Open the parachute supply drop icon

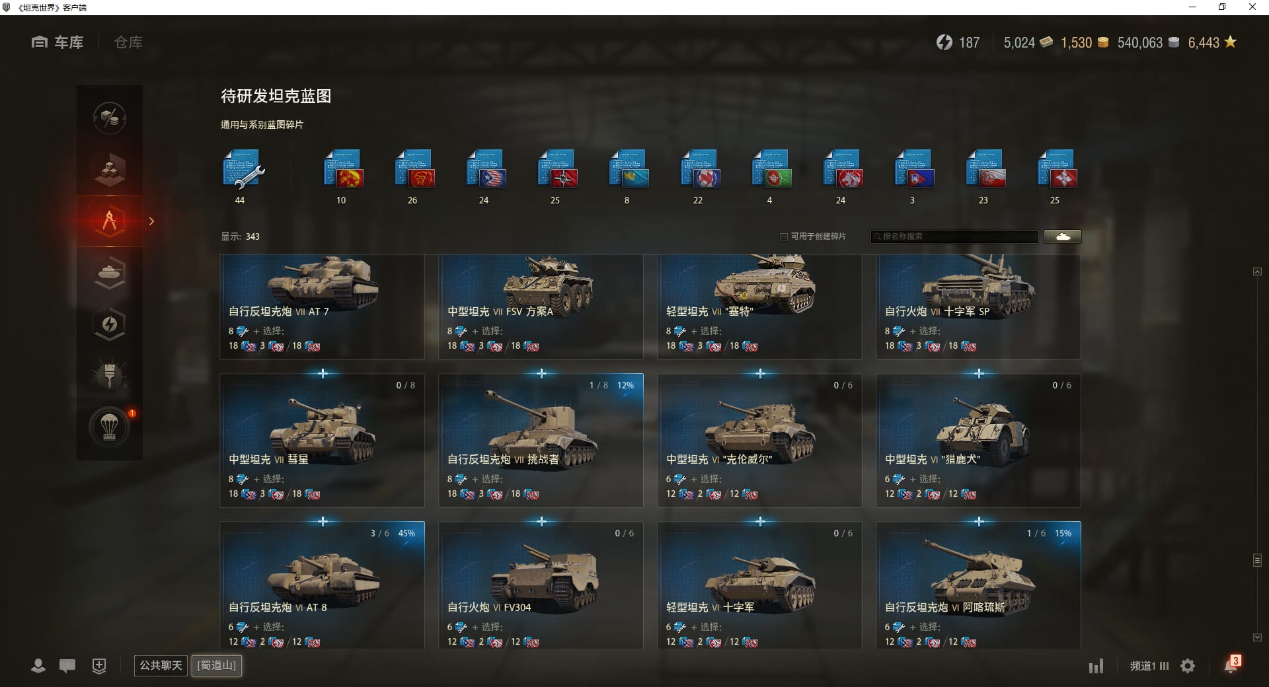[110, 427]
